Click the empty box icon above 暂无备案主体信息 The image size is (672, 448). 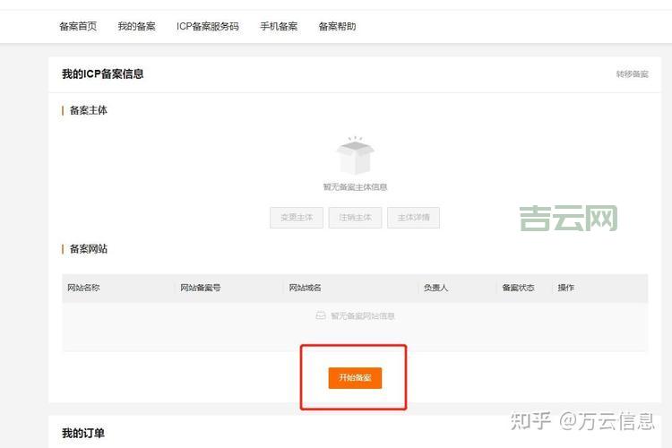(355, 155)
